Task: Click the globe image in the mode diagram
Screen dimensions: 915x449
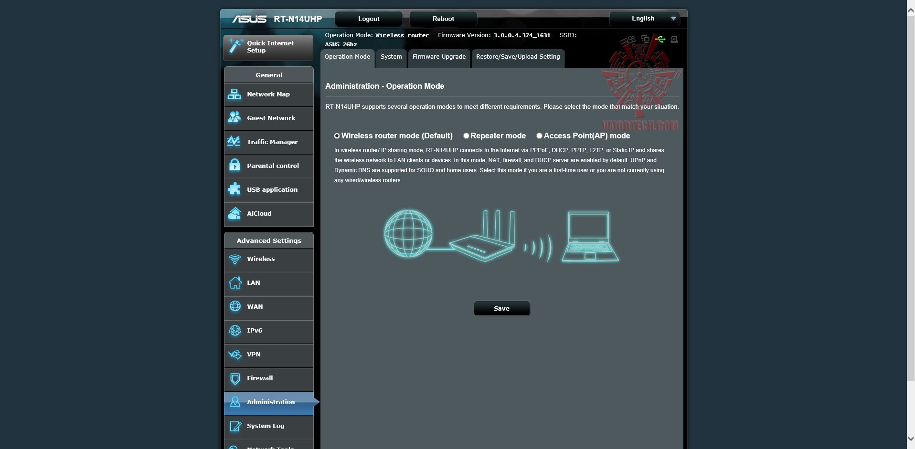Action: (408, 234)
